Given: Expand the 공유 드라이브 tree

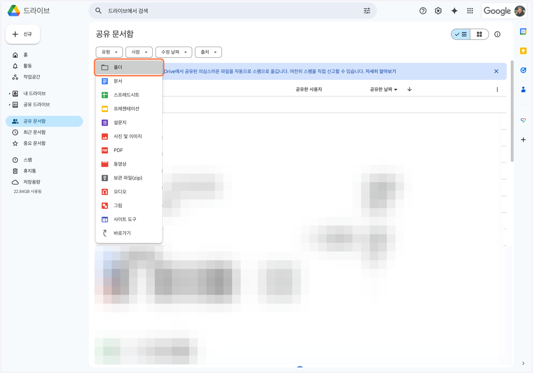Looking at the screenshot, I should click(x=10, y=105).
